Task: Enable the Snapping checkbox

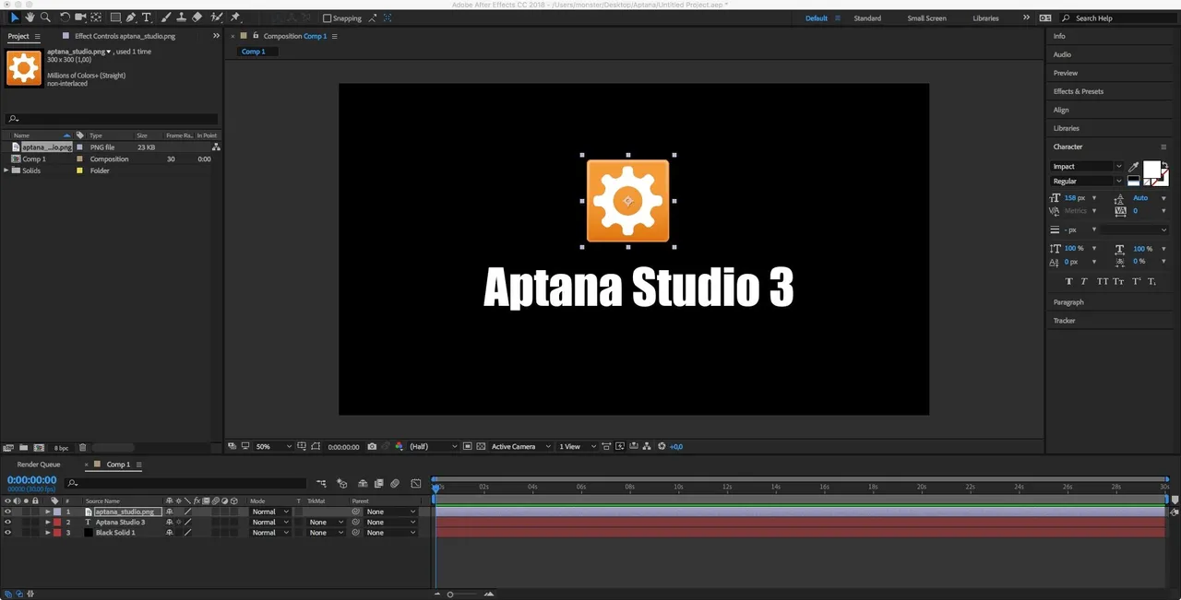Action: pos(327,18)
